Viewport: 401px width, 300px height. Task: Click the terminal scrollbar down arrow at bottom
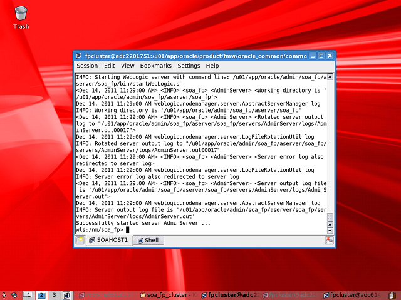click(330, 231)
